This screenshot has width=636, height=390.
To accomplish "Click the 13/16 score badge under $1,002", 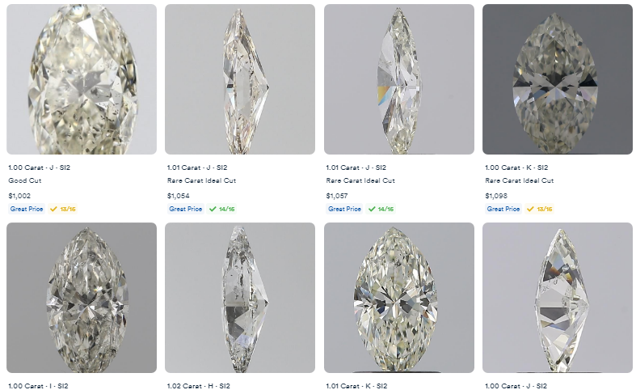I will tap(63, 209).
